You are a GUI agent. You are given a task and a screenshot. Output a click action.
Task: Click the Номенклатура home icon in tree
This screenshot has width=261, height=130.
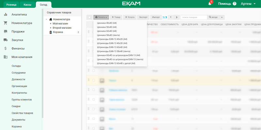pyautogui.click(x=51, y=19)
